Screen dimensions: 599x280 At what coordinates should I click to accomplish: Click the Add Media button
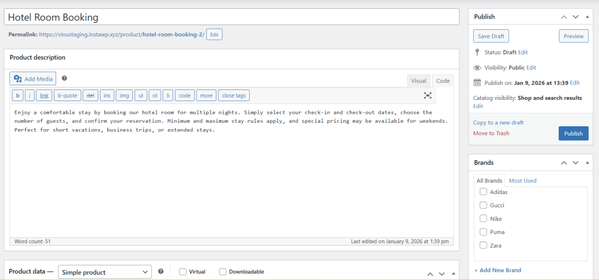coord(33,79)
